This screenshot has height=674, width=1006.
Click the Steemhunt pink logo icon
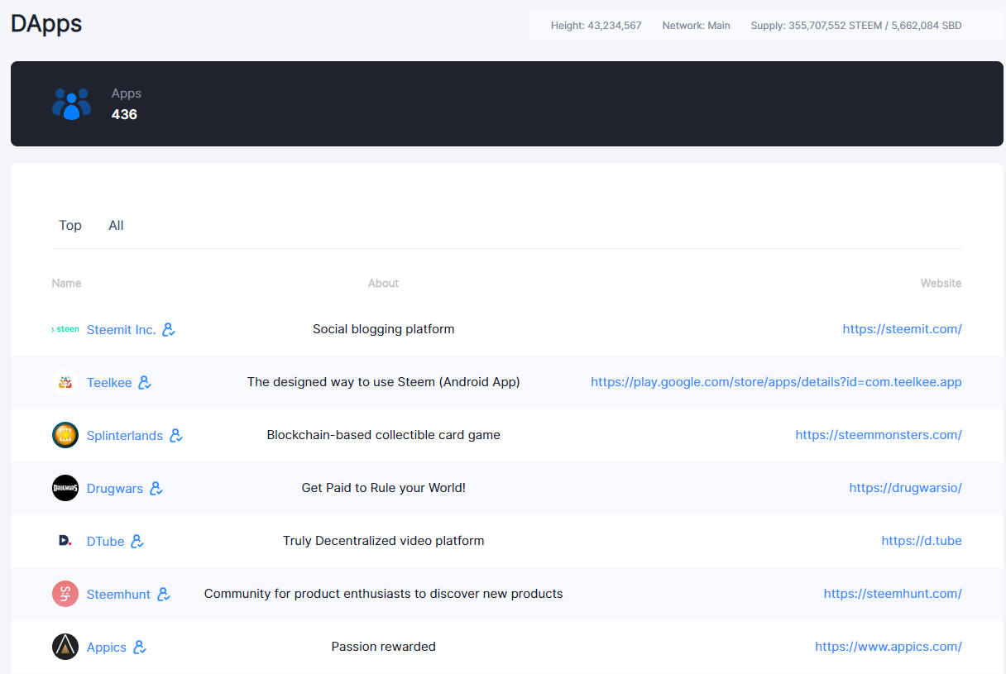pyautogui.click(x=65, y=594)
